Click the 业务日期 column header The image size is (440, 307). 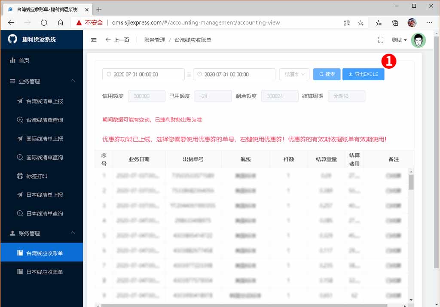[x=139, y=160]
